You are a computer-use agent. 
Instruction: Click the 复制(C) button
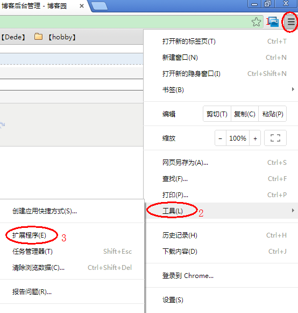[x=245, y=114]
